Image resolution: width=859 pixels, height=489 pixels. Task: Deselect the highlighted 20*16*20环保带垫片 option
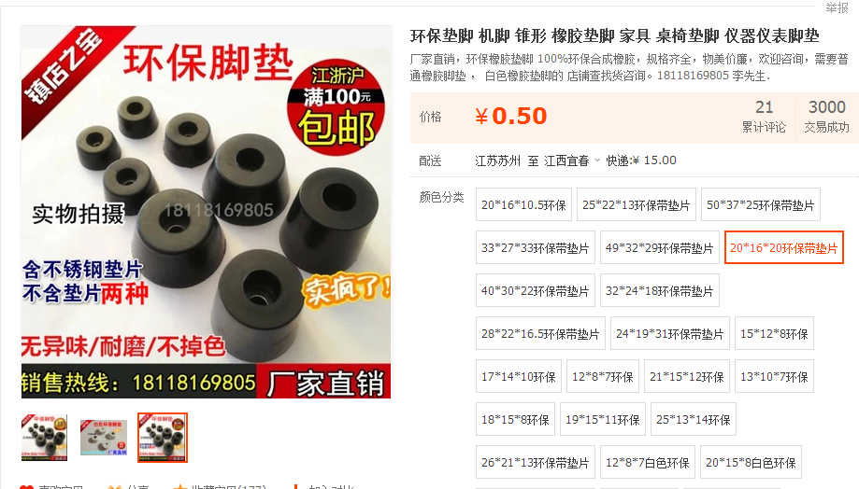click(784, 247)
